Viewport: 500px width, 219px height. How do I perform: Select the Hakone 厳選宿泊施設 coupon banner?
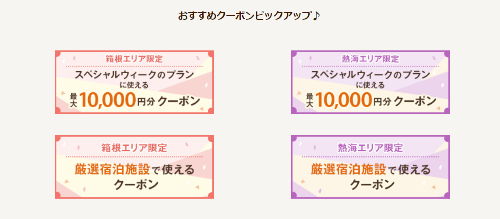(134, 167)
